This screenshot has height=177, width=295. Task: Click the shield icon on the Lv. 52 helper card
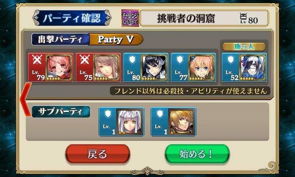(231, 59)
